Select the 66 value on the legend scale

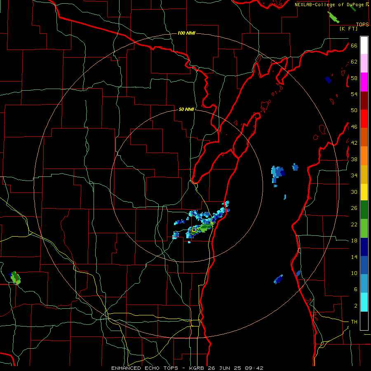(x=354, y=45)
